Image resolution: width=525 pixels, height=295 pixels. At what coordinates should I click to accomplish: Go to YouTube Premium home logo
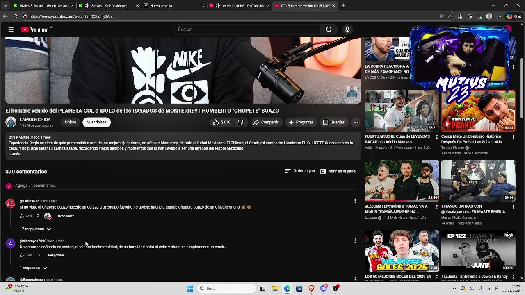(35, 29)
